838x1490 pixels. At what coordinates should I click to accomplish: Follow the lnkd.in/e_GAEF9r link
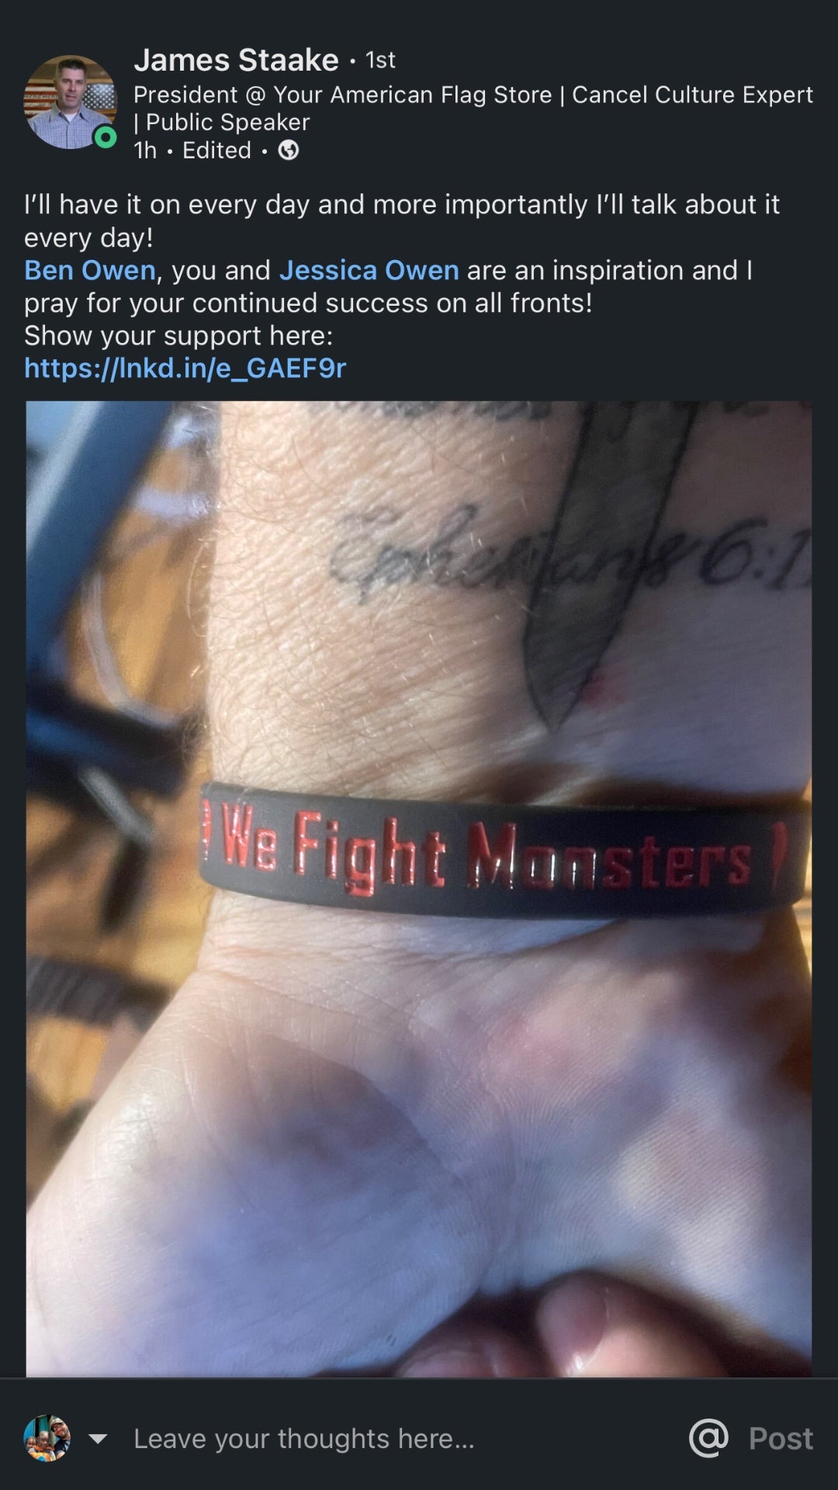point(185,368)
